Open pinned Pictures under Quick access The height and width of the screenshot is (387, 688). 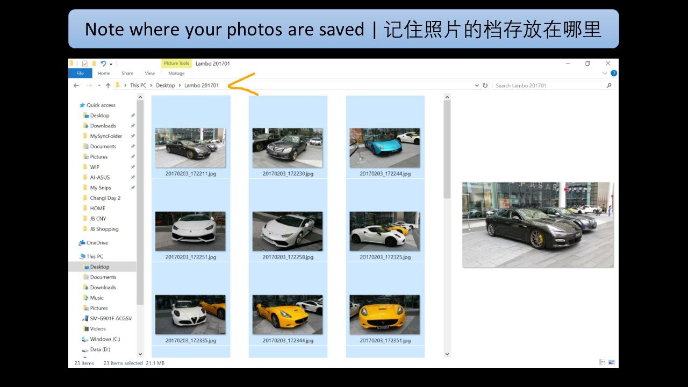click(99, 157)
